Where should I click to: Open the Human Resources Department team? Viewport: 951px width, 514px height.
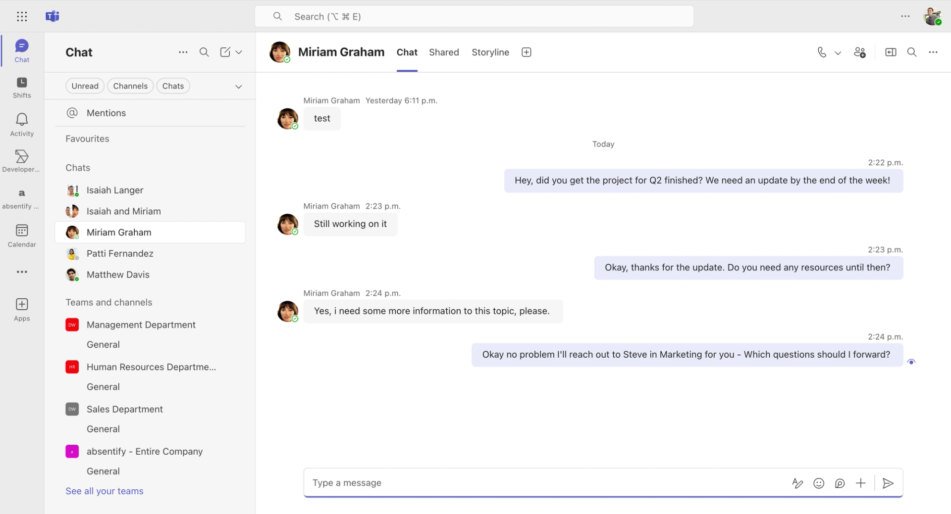(x=150, y=367)
